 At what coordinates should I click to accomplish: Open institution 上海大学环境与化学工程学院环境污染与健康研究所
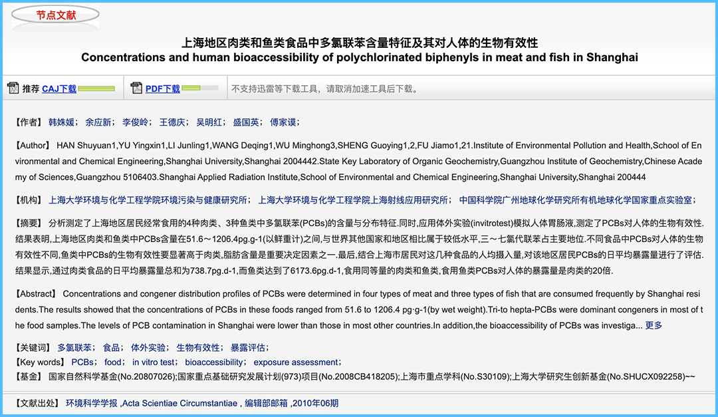coord(148,200)
